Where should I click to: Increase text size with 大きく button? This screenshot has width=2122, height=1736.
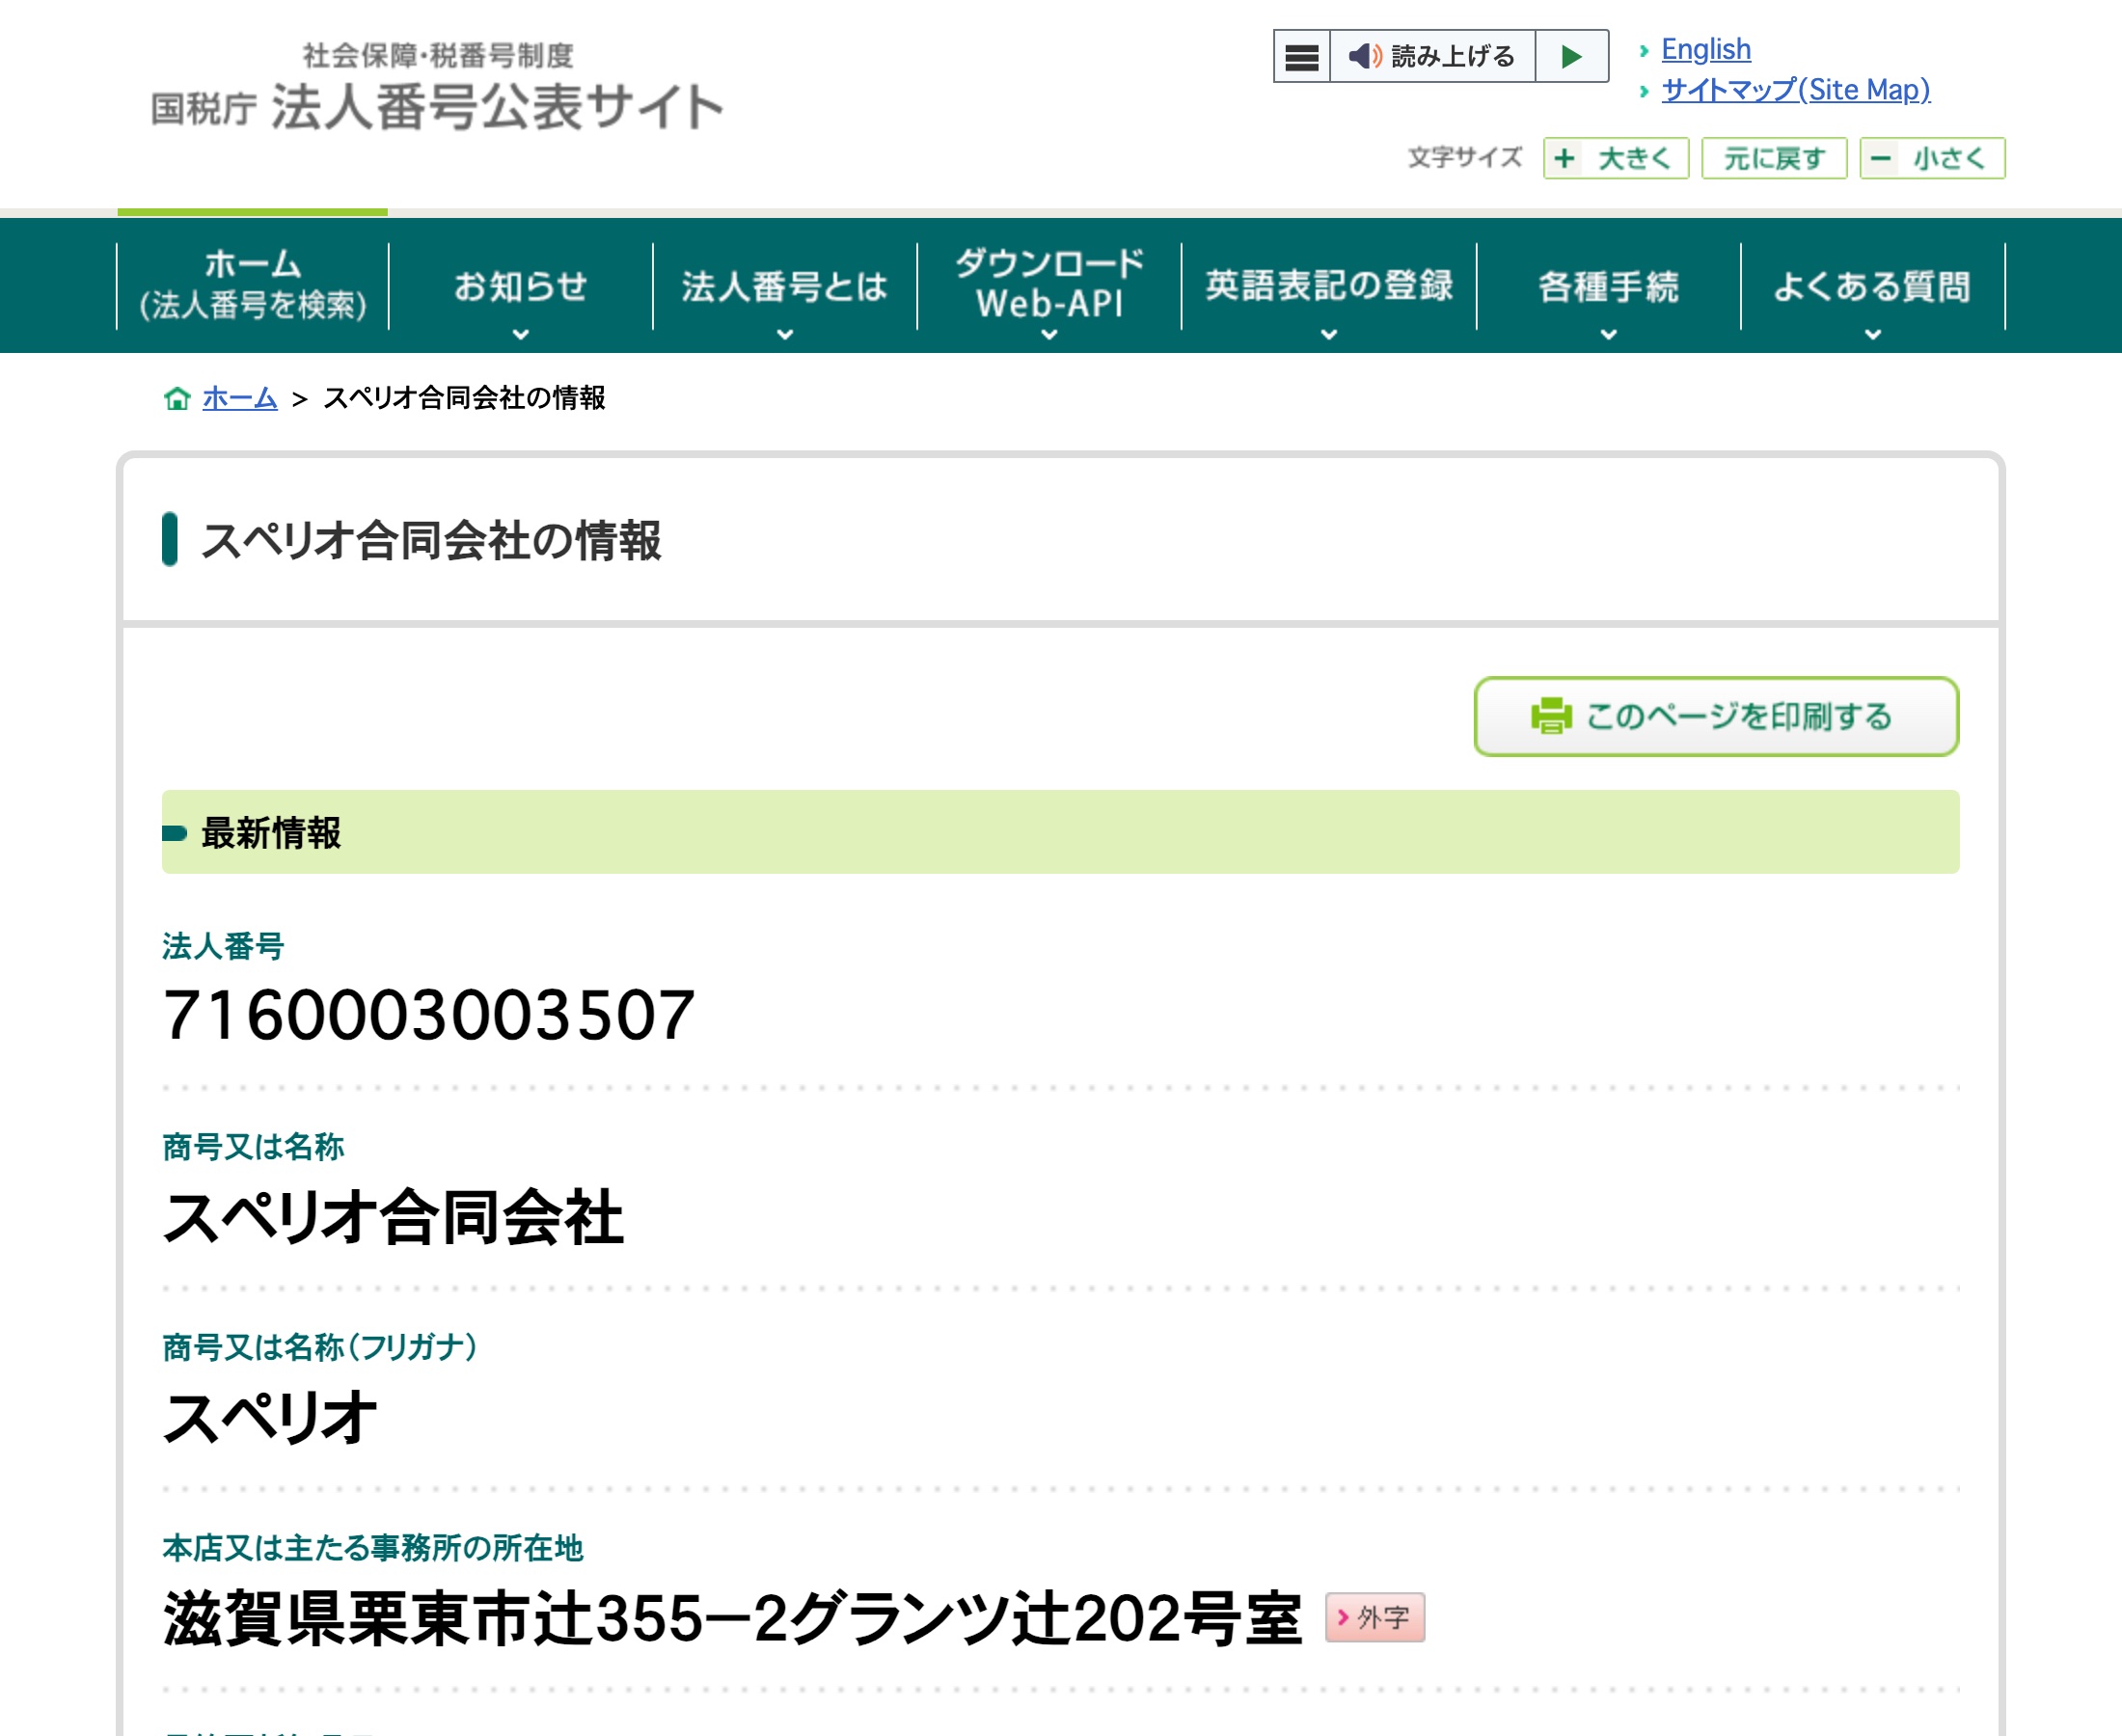[1615, 158]
